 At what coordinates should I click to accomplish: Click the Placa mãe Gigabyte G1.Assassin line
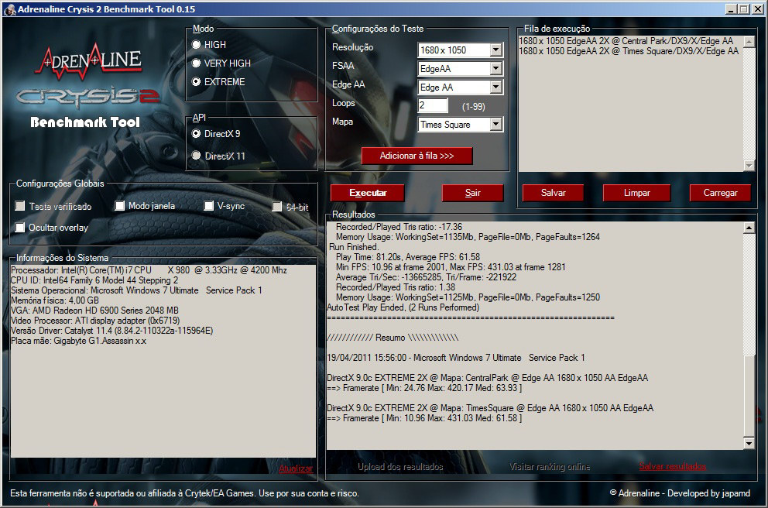(x=78, y=341)
